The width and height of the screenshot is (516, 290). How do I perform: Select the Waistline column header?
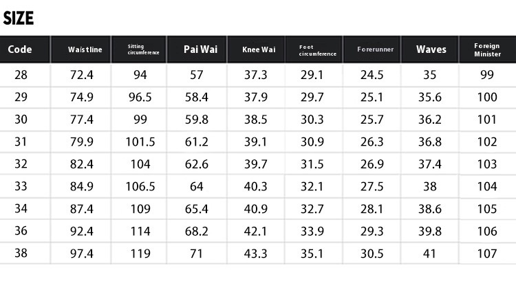click(85, 49)
